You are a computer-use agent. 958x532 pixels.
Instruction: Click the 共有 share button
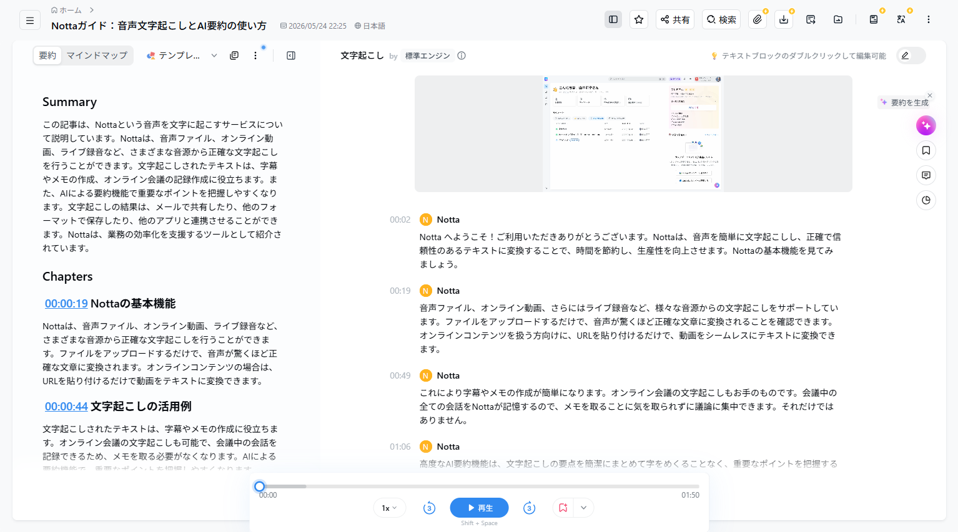[675, 19]
